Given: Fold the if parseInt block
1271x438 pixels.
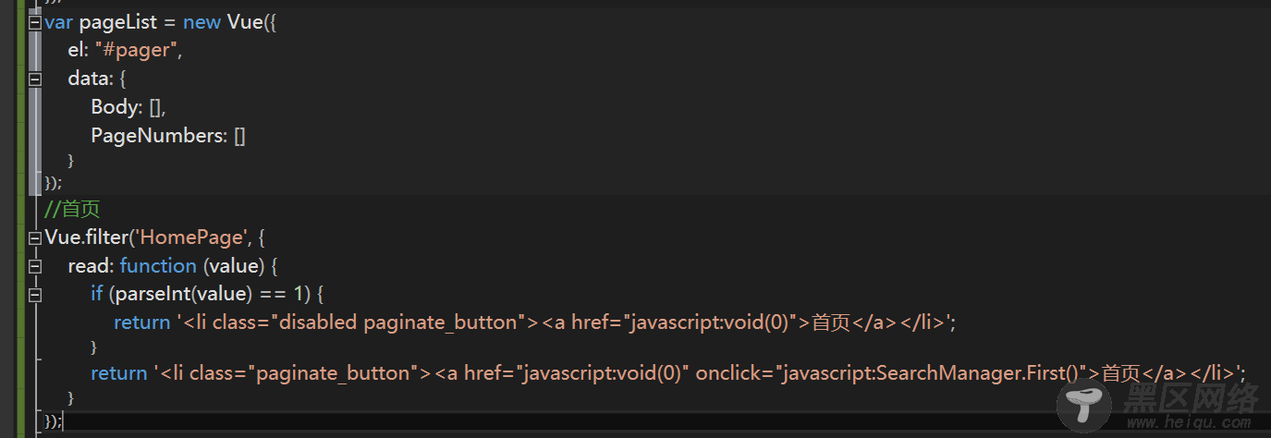Looking at the screenshot, I should (35, 295).
